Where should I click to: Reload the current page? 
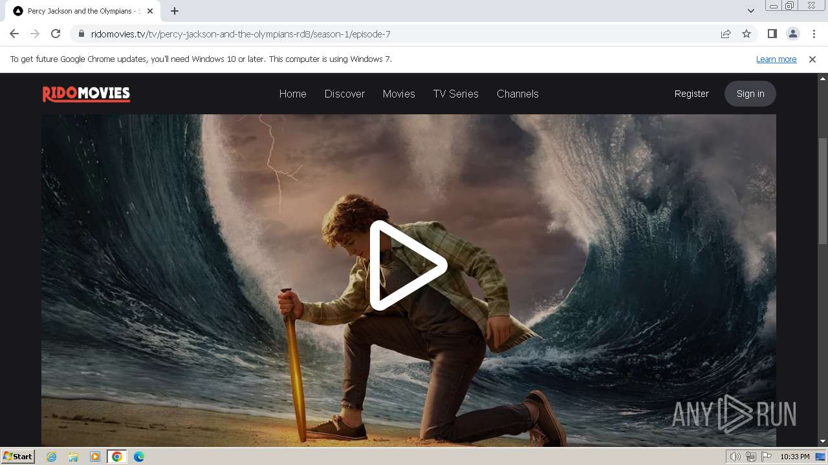(x=56, y=34)
